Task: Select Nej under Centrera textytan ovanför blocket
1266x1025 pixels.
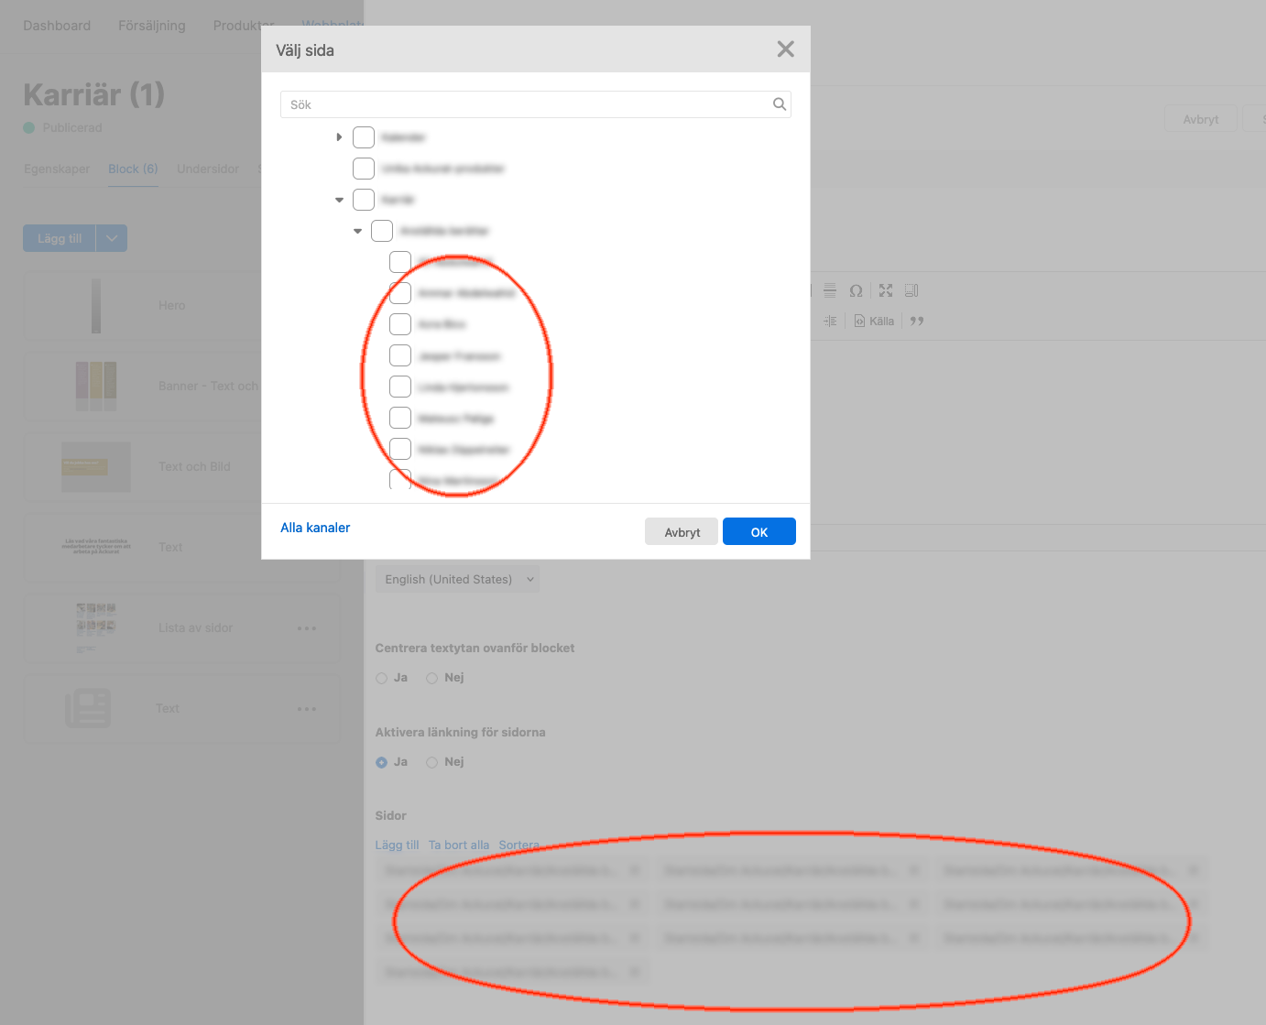Action: tap(432, 678)
